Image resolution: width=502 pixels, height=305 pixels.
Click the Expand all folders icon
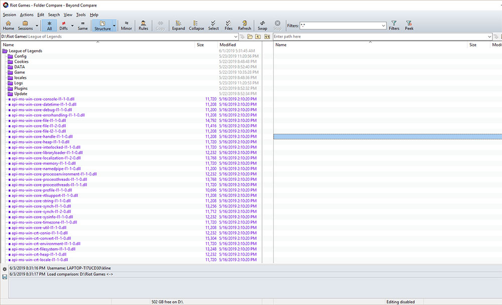click(178, 25)
